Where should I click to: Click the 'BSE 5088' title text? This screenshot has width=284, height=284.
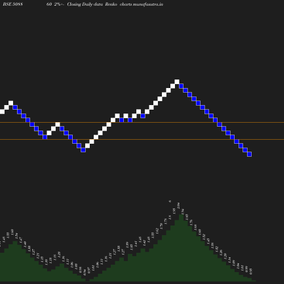pyautogui.click(x=13, y=4)
